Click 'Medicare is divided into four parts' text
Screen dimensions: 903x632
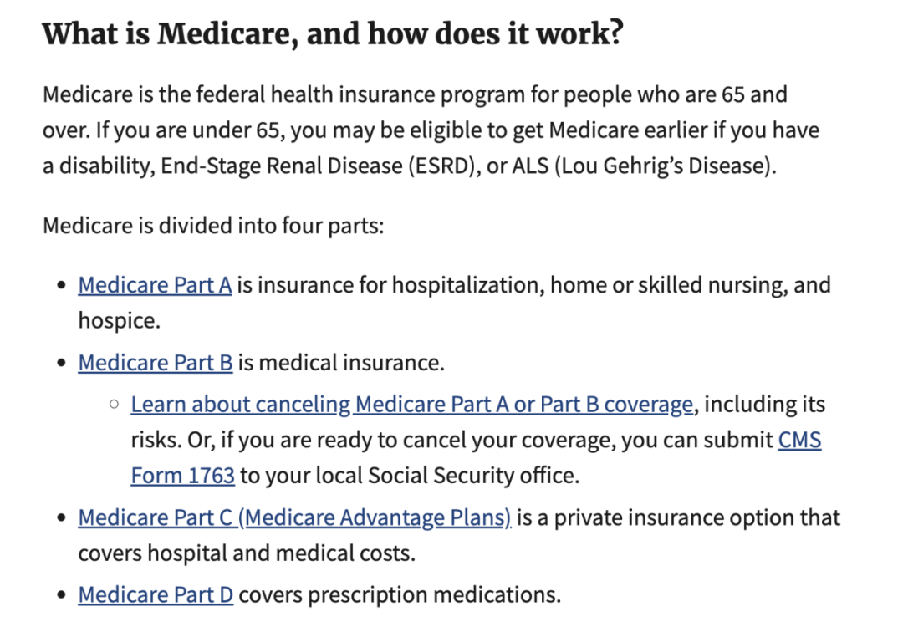[x=213, y=226]
